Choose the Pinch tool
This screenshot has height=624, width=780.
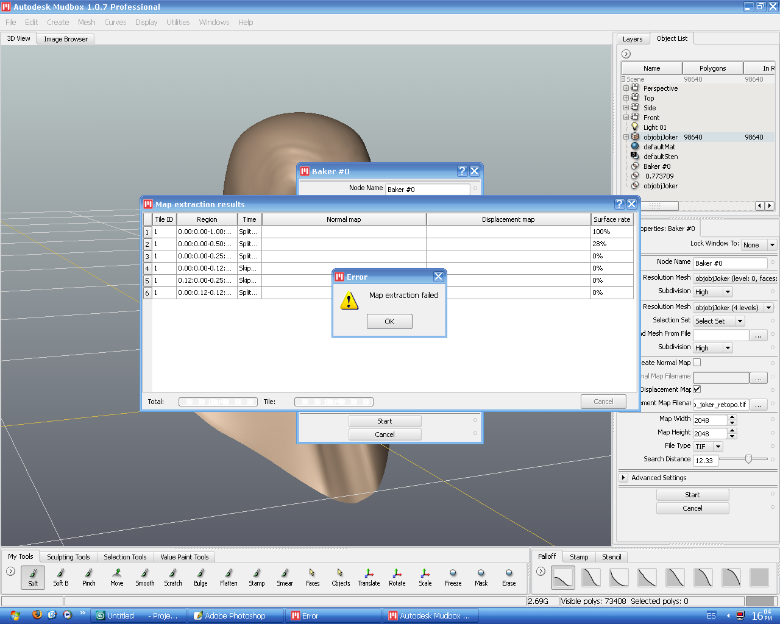[89, 576]
